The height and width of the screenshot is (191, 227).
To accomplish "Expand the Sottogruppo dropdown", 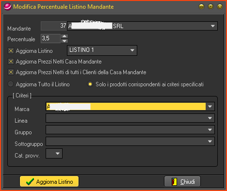I will pos(210,142).
